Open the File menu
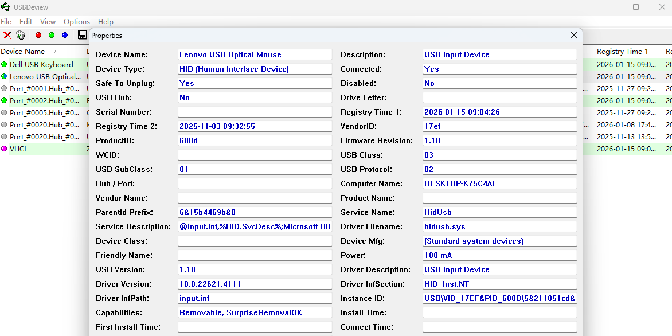 [6, 21]
